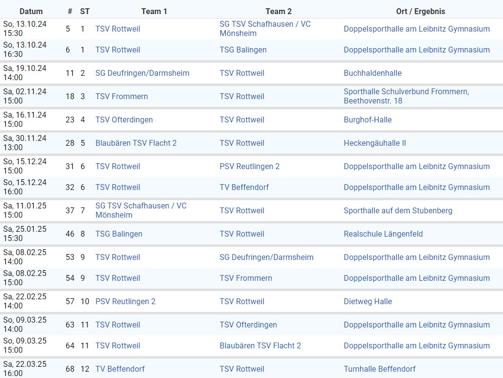Open Burghof-Halle venue link
Viewport: 503px width, 378px height.
pos(368,120)
